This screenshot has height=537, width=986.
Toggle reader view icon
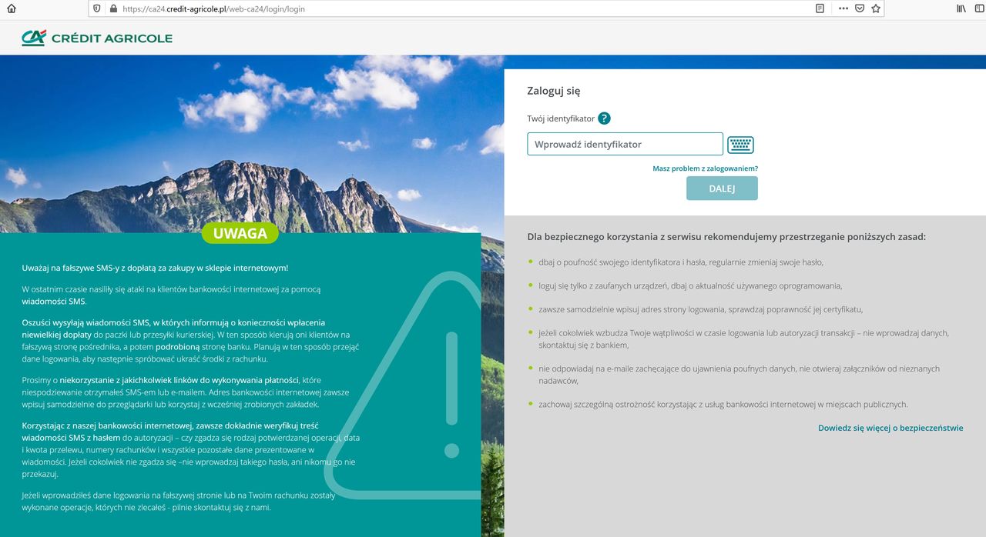pyautogui.click(x=820, y=8)
